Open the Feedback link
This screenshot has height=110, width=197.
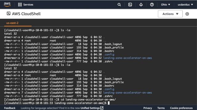[10, 108]
